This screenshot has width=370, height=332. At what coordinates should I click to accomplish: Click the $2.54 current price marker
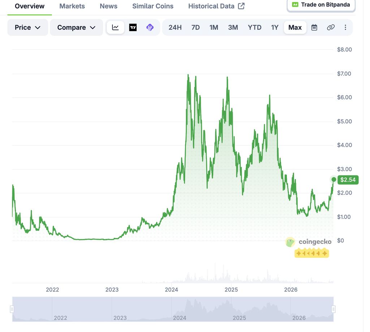(x=348, y=180)
